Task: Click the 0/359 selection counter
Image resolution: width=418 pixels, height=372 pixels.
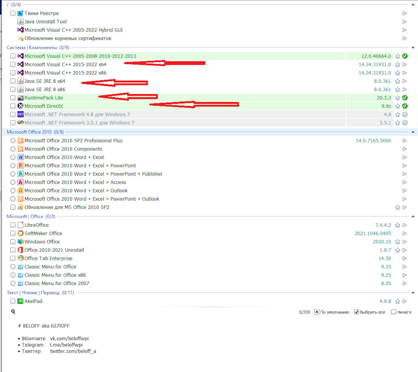Action: pyautogui.click(x=304, y=312)
